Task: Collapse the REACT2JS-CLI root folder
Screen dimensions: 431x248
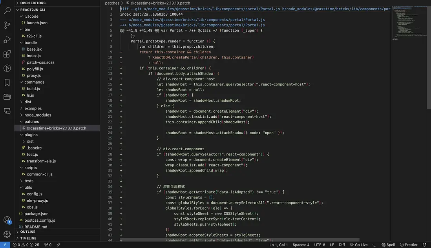Action: click(x=57, y=9)
